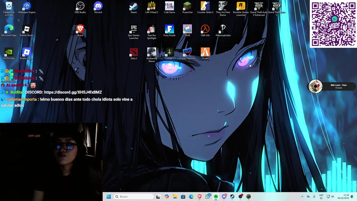Image resolution: width=357 pixels, height=201 pixels.
Task: Select the Discord desktop shortcut
Action: [x=98, y=8]
